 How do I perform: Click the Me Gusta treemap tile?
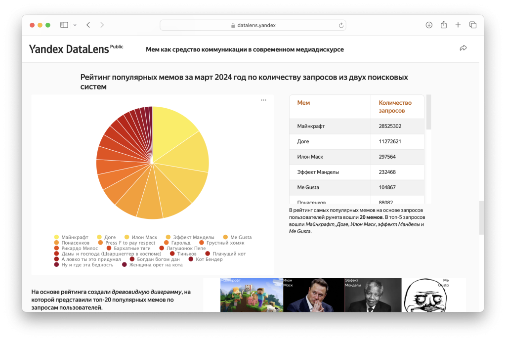pos(426,295)
